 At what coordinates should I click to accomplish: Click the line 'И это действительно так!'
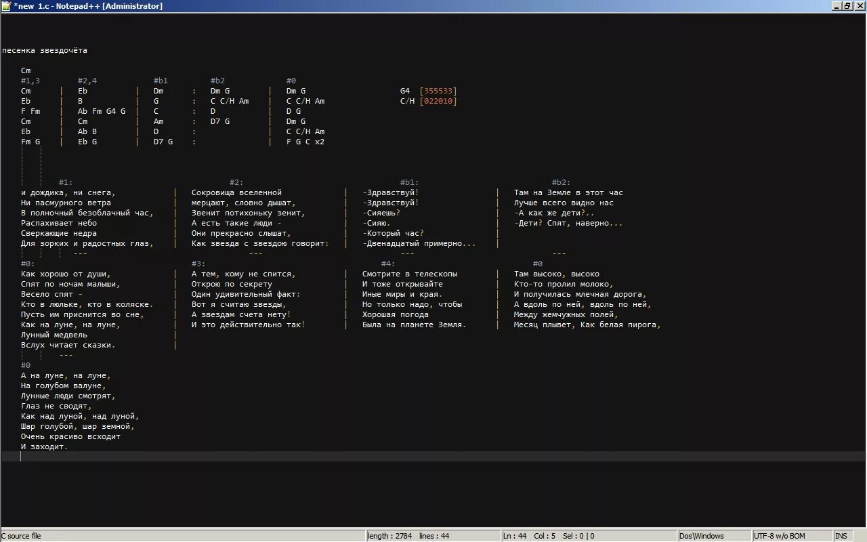pos(249,325)
